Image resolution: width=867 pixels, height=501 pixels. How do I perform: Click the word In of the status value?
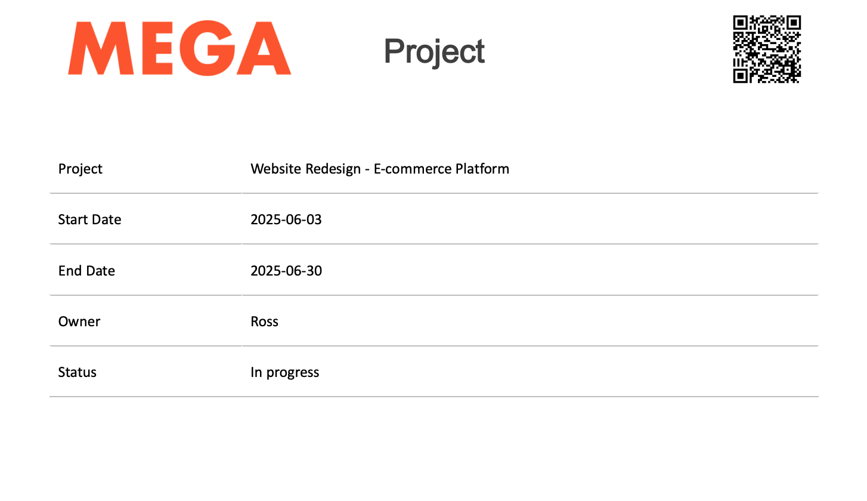256,372
